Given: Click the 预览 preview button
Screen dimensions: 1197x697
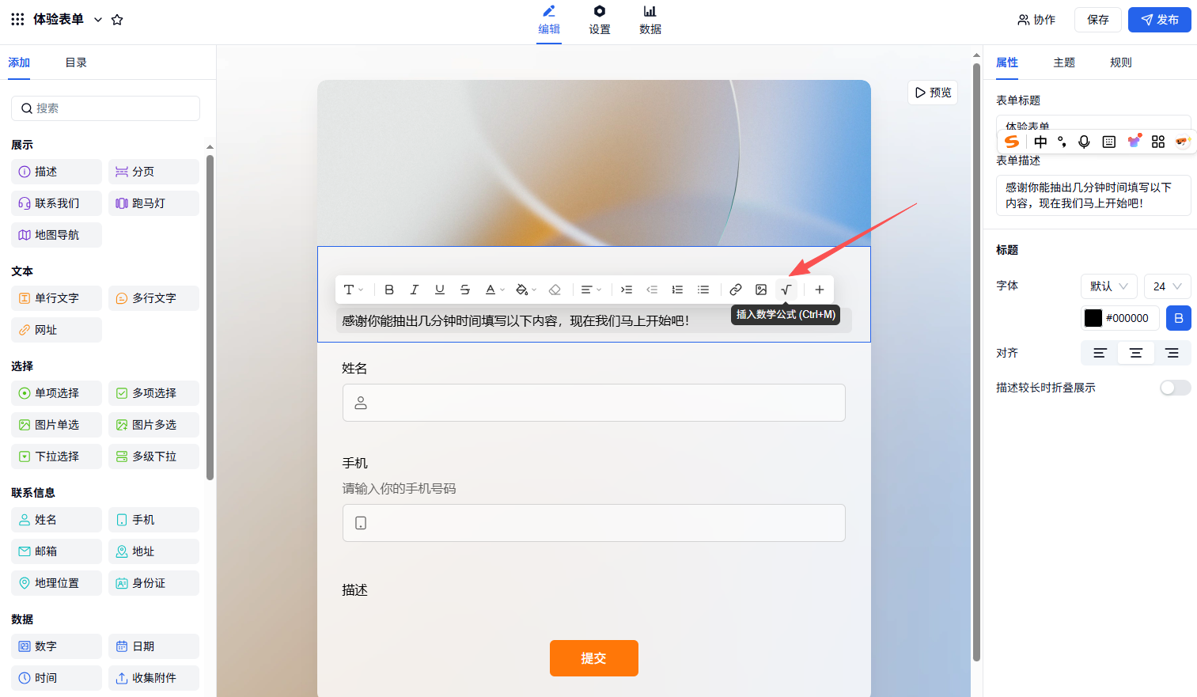Looking at the screenshot, I should (x=933, y=93).
